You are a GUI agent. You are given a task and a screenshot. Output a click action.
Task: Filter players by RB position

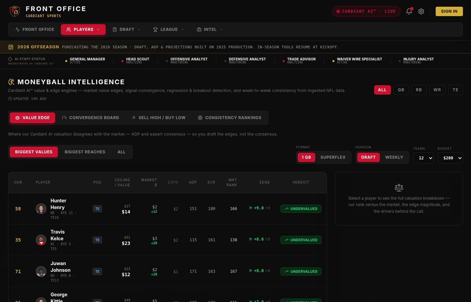pos(419,90)
